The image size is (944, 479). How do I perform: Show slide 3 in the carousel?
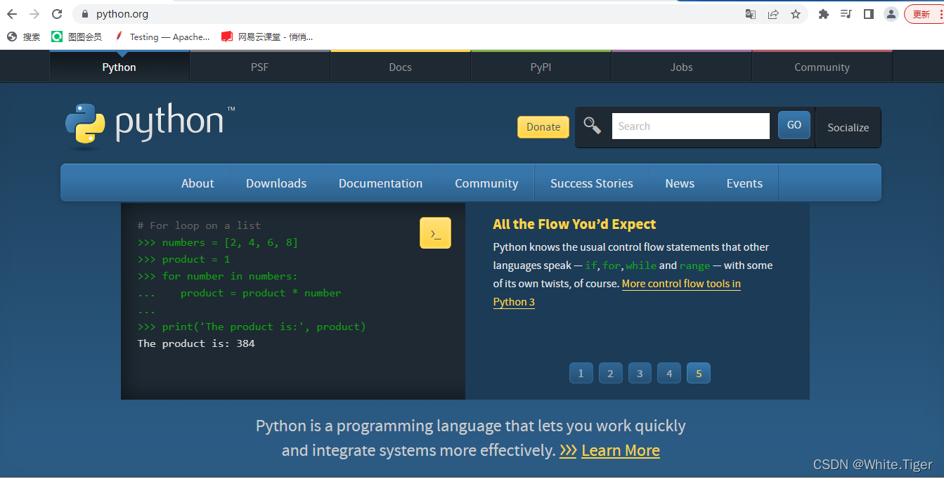point(640,373)
